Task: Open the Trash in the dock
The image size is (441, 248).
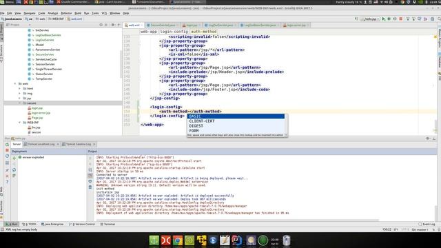Action: (287, 240)
